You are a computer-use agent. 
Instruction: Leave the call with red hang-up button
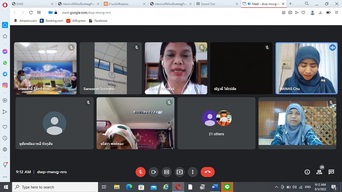[208, 172]
